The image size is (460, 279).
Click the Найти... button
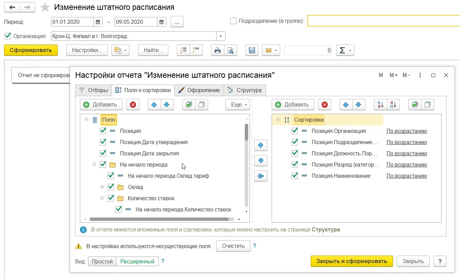(x=153, y=50)
